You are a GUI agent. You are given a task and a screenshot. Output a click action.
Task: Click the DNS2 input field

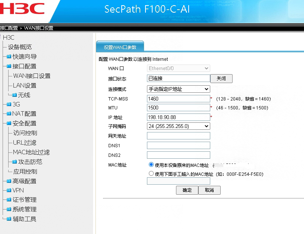pyautogui.click(x=178, y=155)
